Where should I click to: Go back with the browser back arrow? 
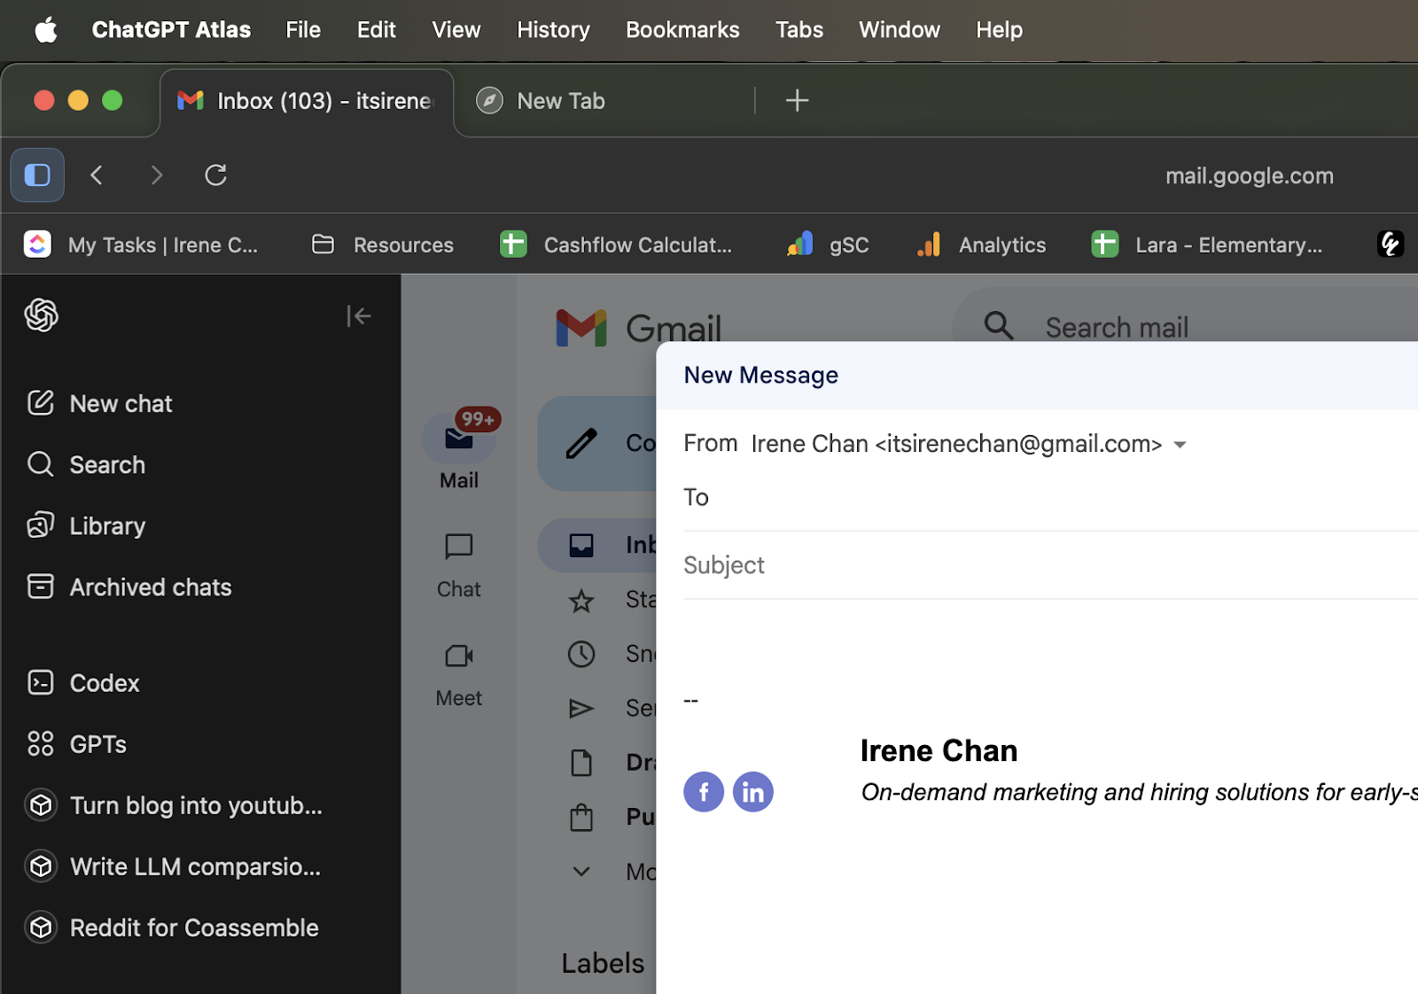point(97,175)
